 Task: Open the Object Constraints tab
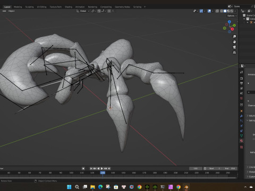click(x=241, y=131)
